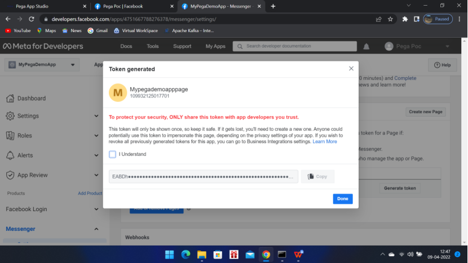This screenshot has width=468, height=263.
Task: Click the Generate token button
Action: [400, 188]
